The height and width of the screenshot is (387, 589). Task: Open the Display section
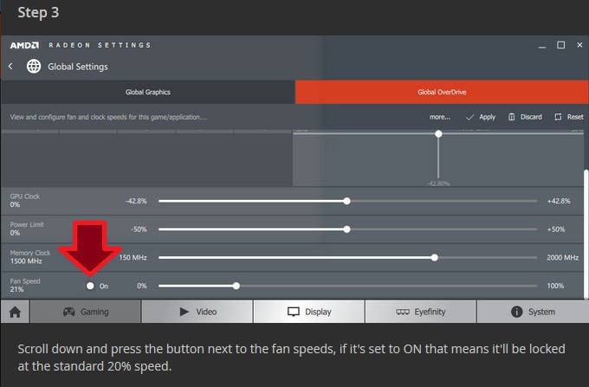(309, 312)
